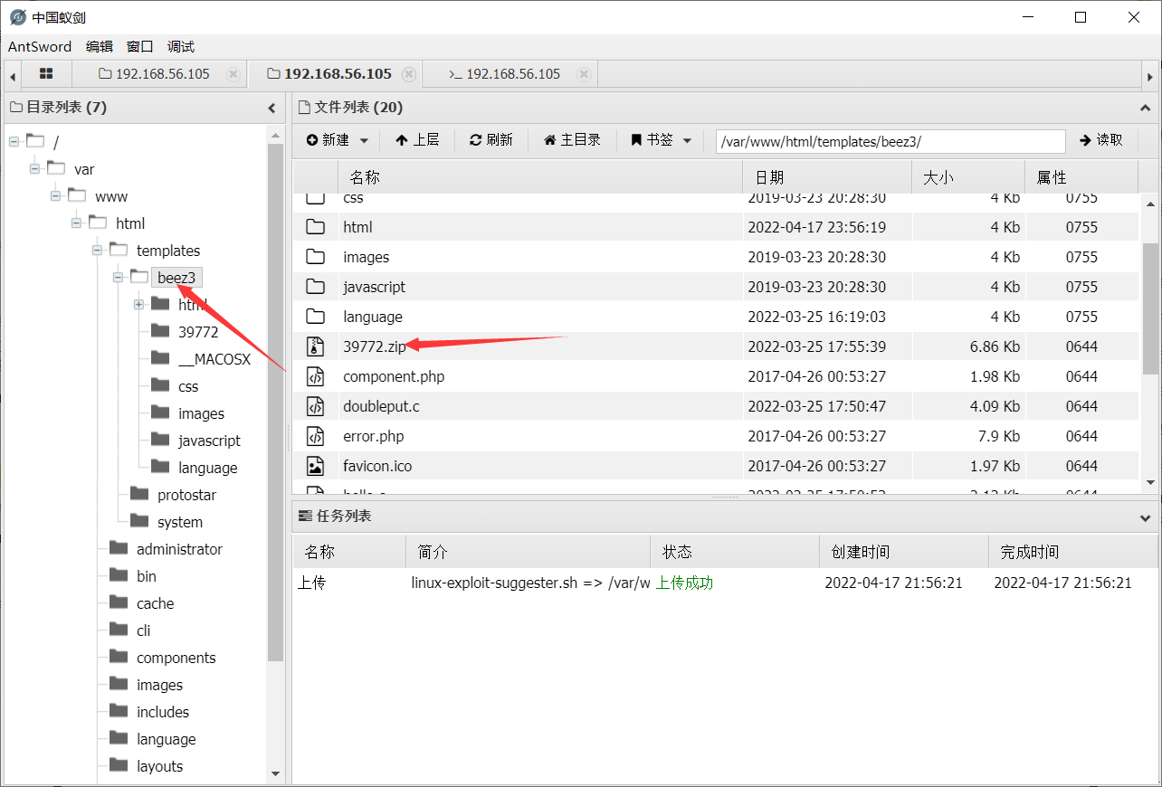Sort files by the 大小 column header
The width and height of the screenshot is (1162, 787).
pyautogui.click(x=968, y=177)
